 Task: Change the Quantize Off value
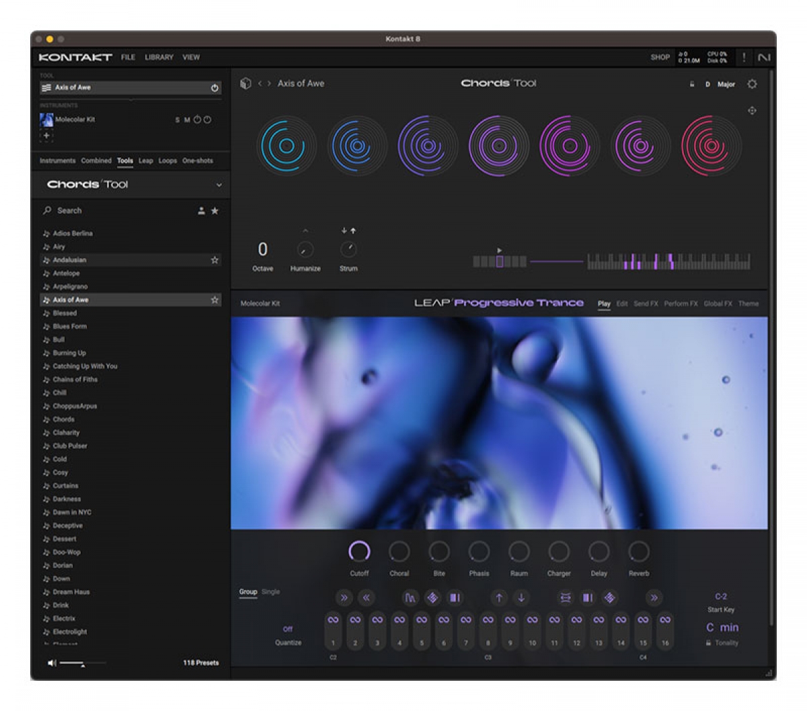288,629
